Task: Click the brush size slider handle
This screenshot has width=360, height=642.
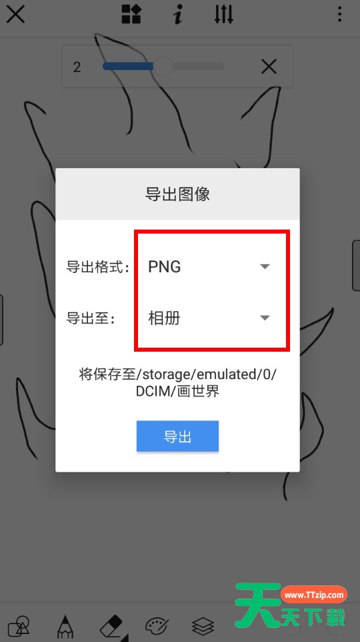Action: point(163,66)
